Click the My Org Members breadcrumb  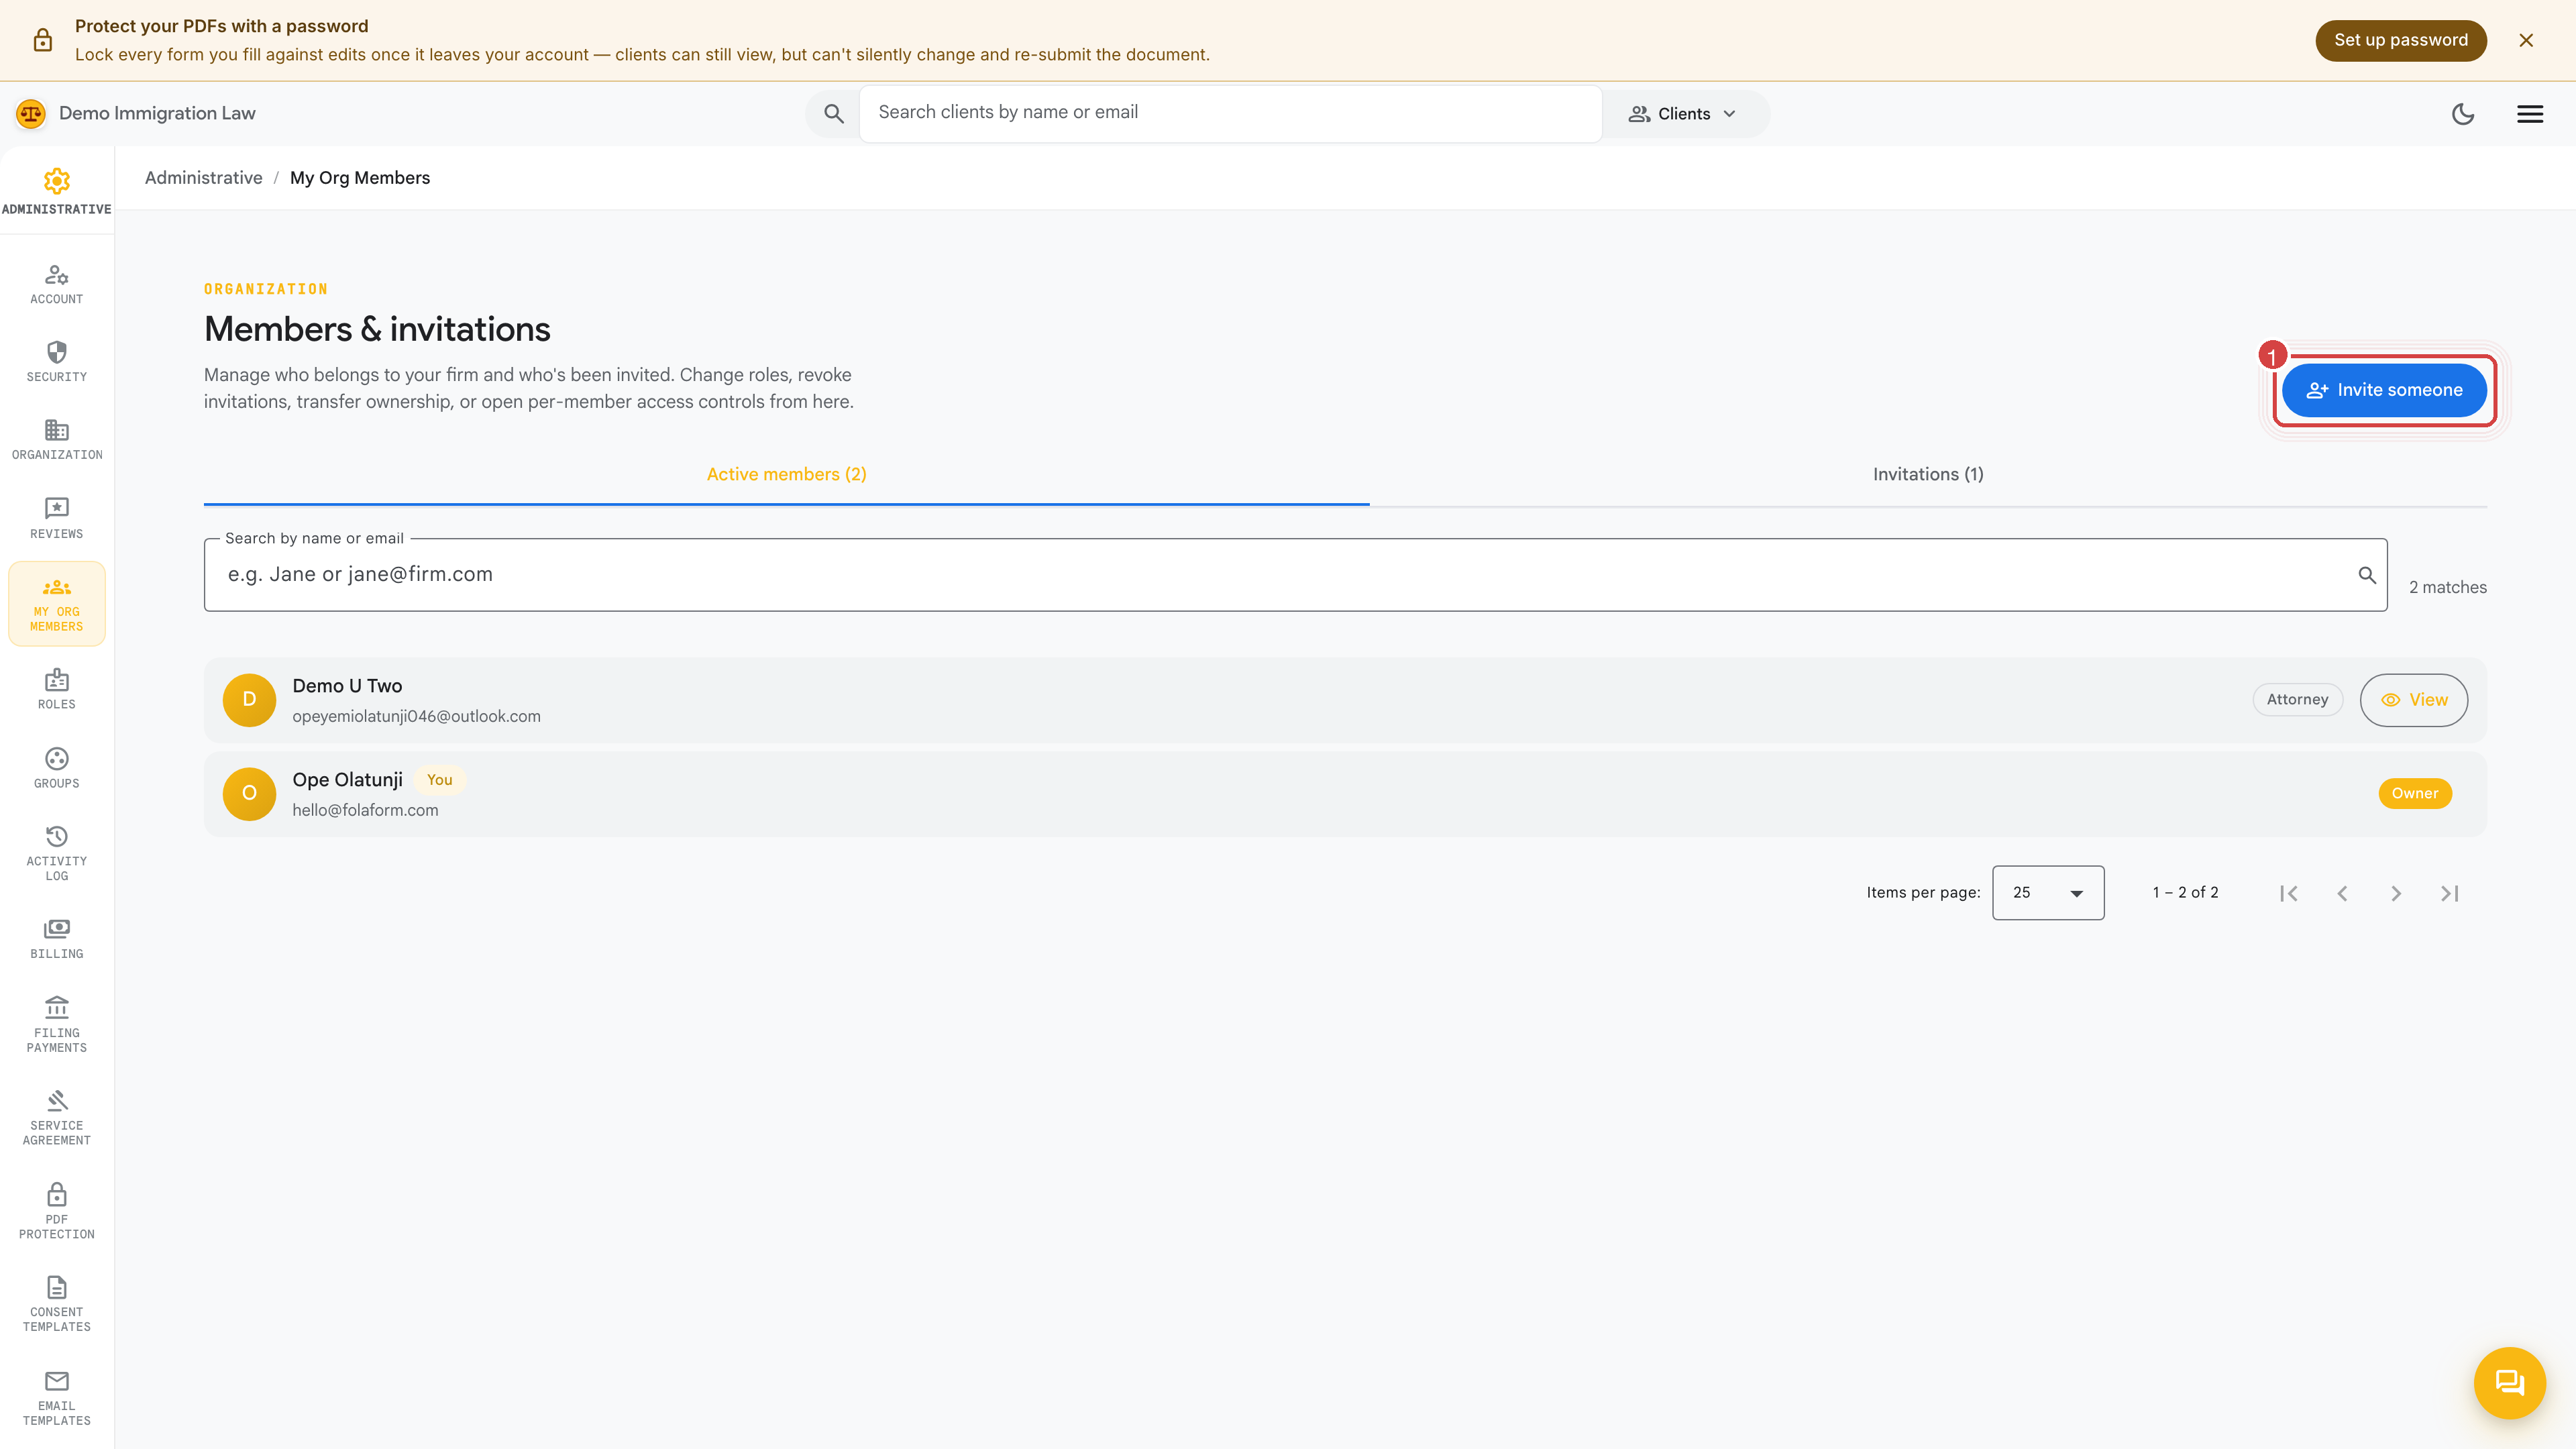(360, 178)
